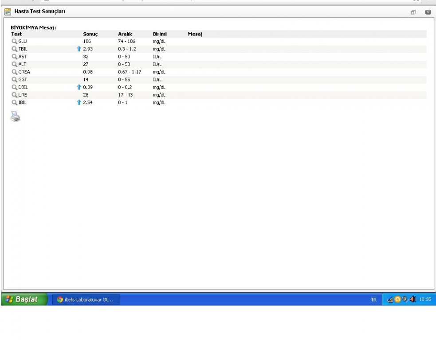View DBIL details using magnifier icon
Image resolution: width=436 pixels, height=340 pixels.
(15, 87)
